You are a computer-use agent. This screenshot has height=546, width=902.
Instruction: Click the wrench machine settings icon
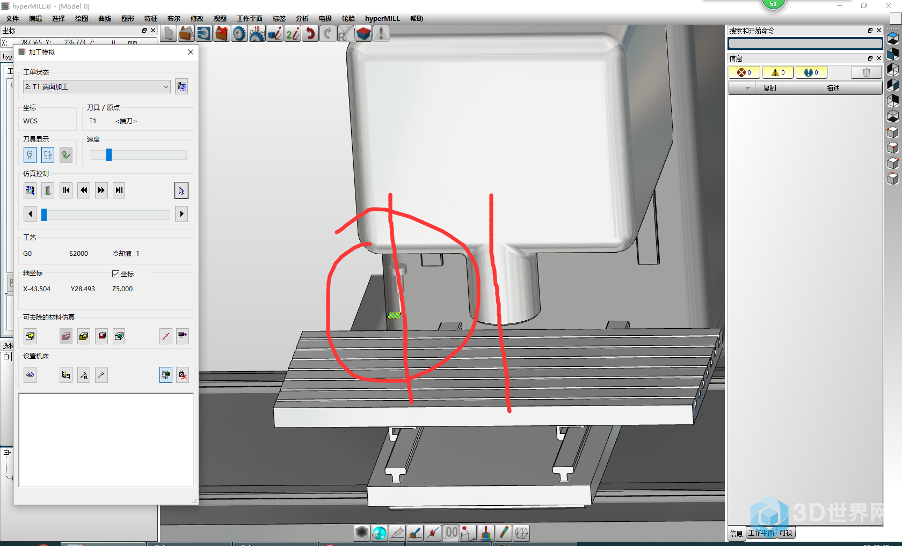click(101, 375)
